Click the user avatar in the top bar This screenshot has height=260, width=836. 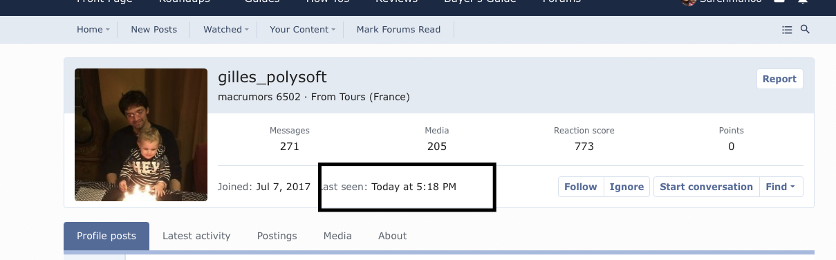(688, 2)
